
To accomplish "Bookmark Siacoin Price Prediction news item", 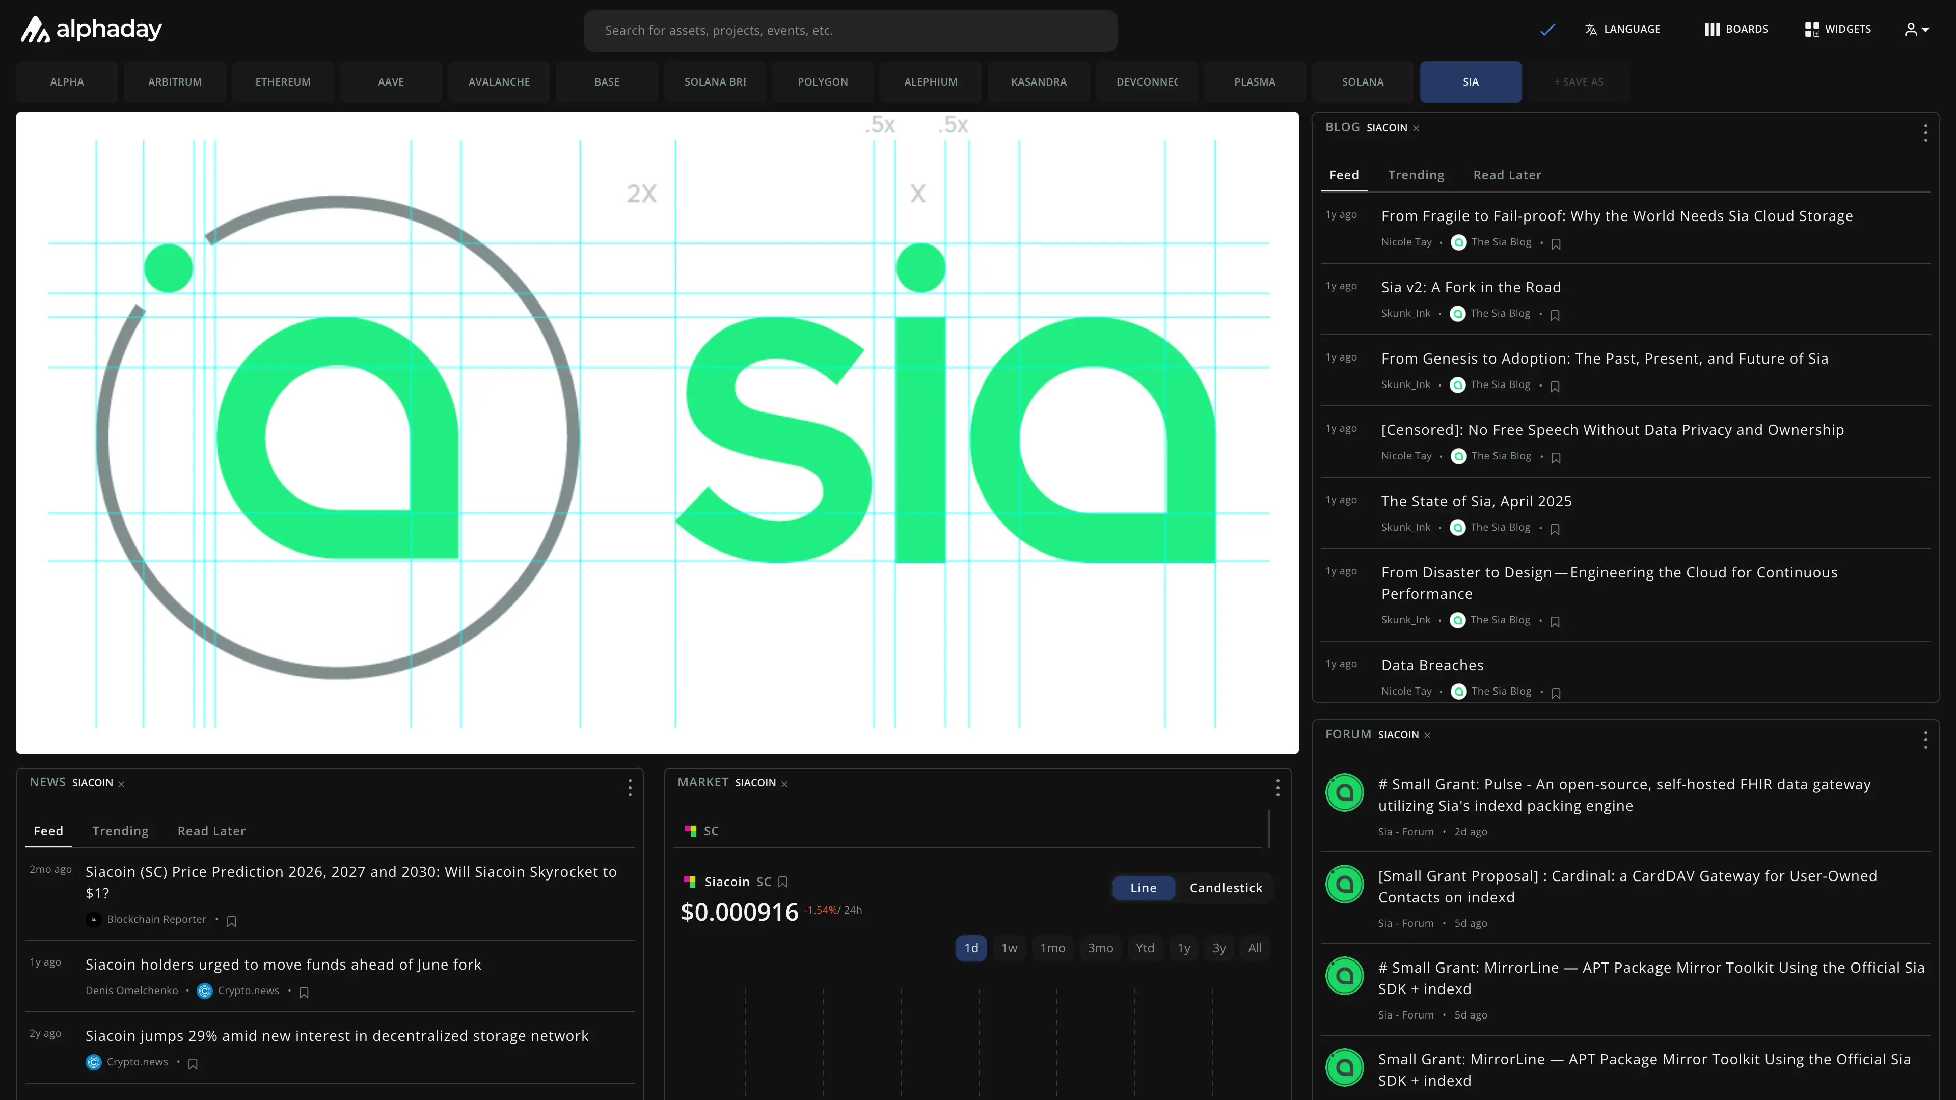I will (x=232, y=921).
